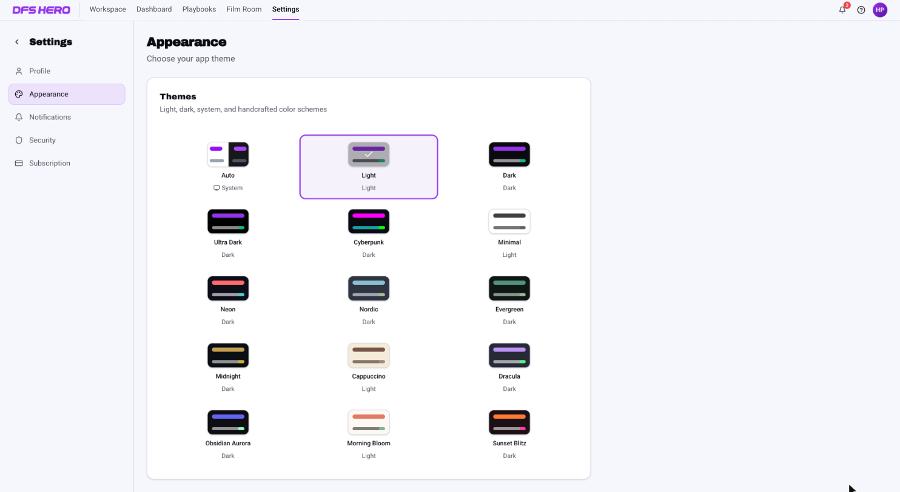The height and width of the screenshot is (492, 900).
Task: Open the help question mark icon
Action: 861,10
